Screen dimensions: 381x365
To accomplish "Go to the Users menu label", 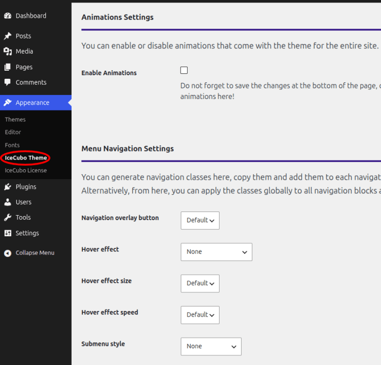I will [x=23, y=202].
